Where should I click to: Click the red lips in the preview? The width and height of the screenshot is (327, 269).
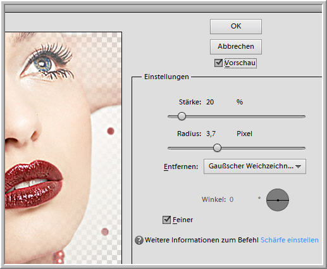pos(34,184)
